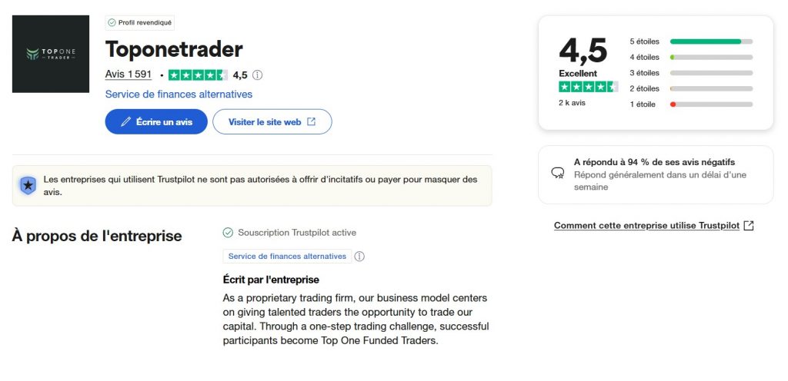Click the external link icon in Visiter le site web
This screenshot has width=788, height=381.
point(312,121)
